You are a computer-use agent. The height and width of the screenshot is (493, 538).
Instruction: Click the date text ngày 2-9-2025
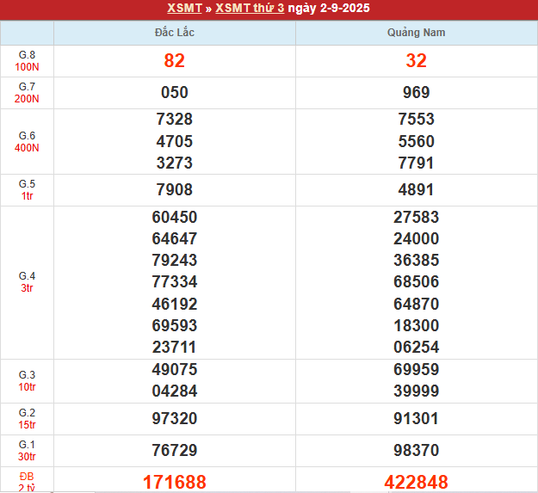tap(329, 8)
